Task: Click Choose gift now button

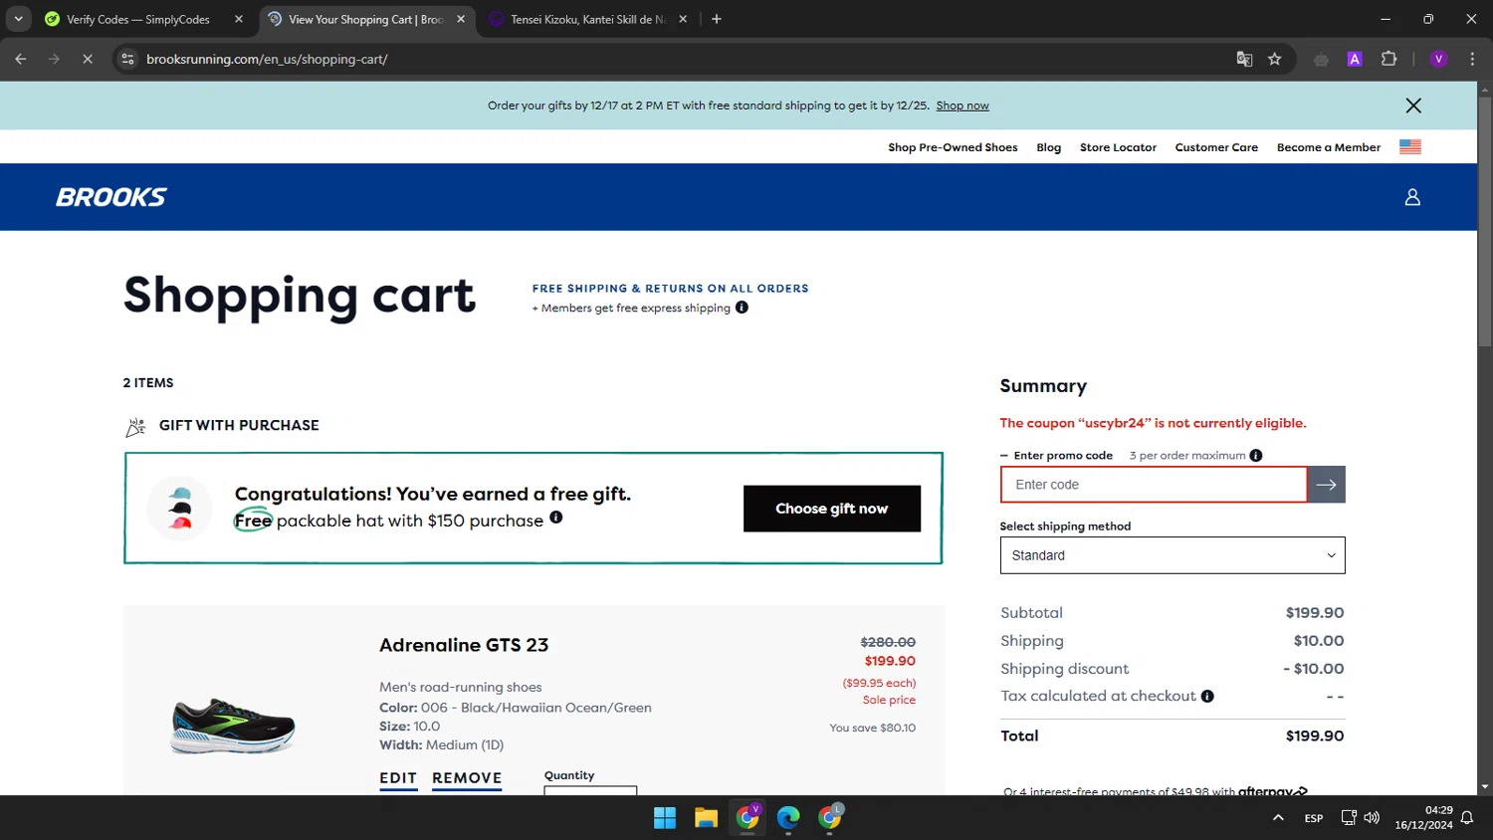Action: 832,509
